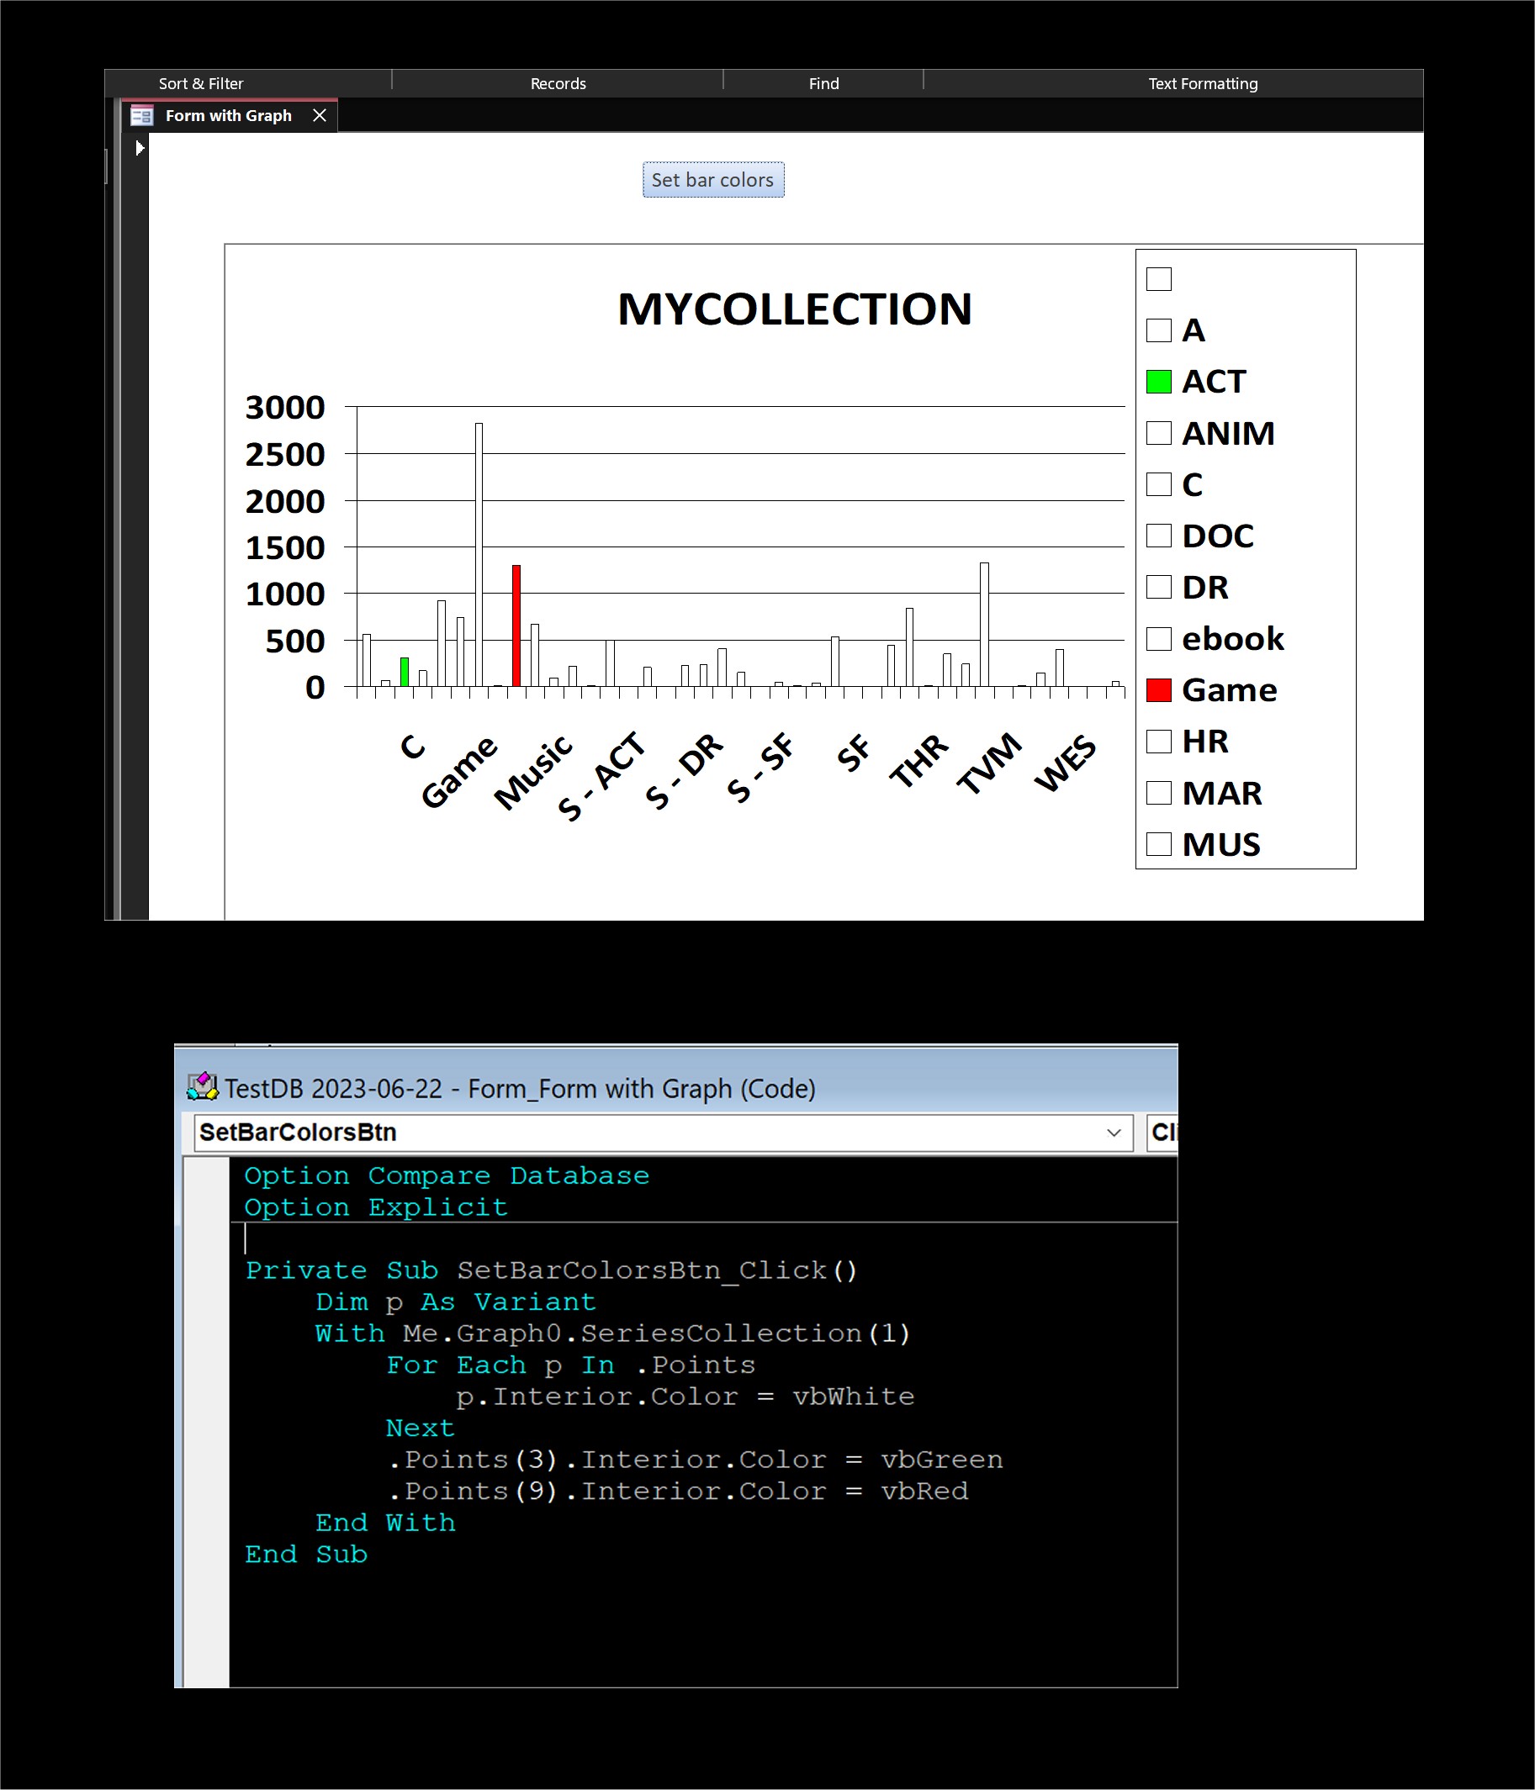Click the red bar in the chart
Image resolution: width=1535 pixels, height=1790 pixels.
(x=516, y=626)
